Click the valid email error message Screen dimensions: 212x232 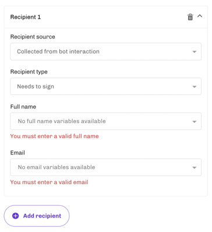tap(49, 182)
